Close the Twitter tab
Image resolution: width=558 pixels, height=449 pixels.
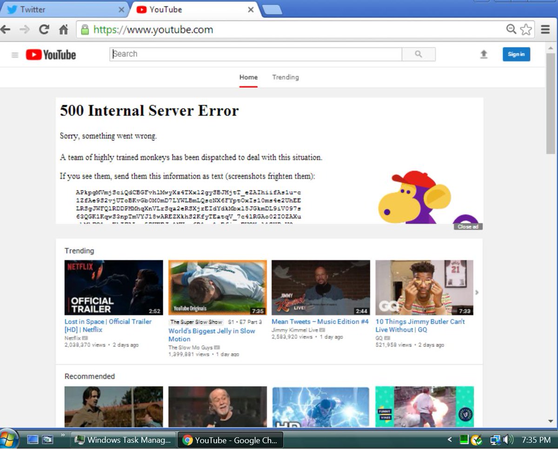point(121,9)
